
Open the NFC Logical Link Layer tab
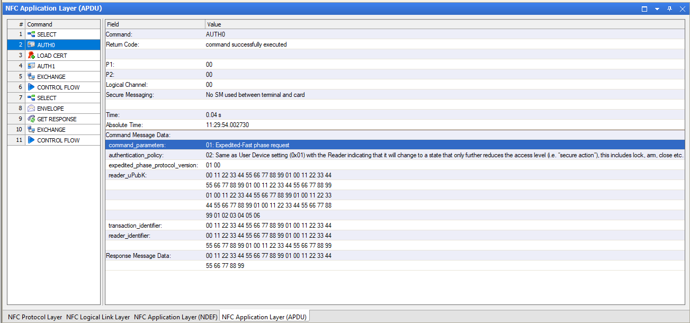(x=98, y=317)
